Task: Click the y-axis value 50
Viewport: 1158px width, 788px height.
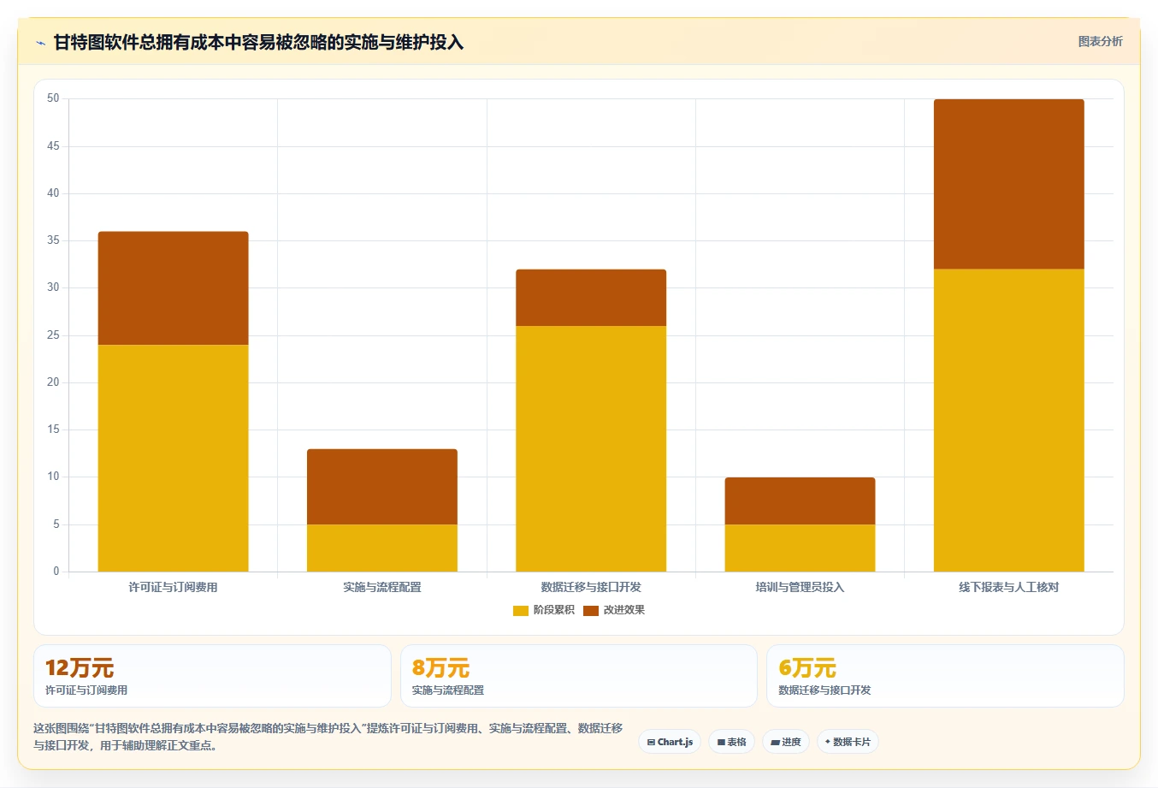Action: point(53,98)
